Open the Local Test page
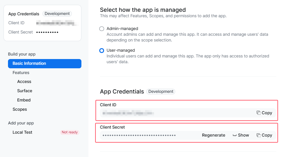This screenshot has width=287, height=157. click(x=22, y=132)
